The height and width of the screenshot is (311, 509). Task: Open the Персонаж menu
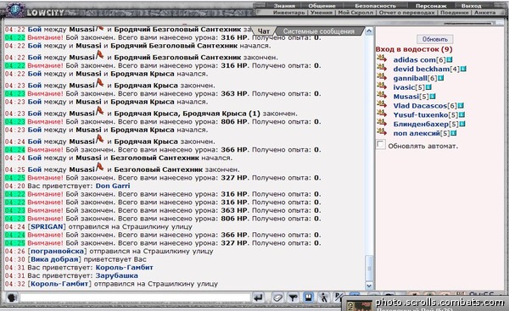431,6
